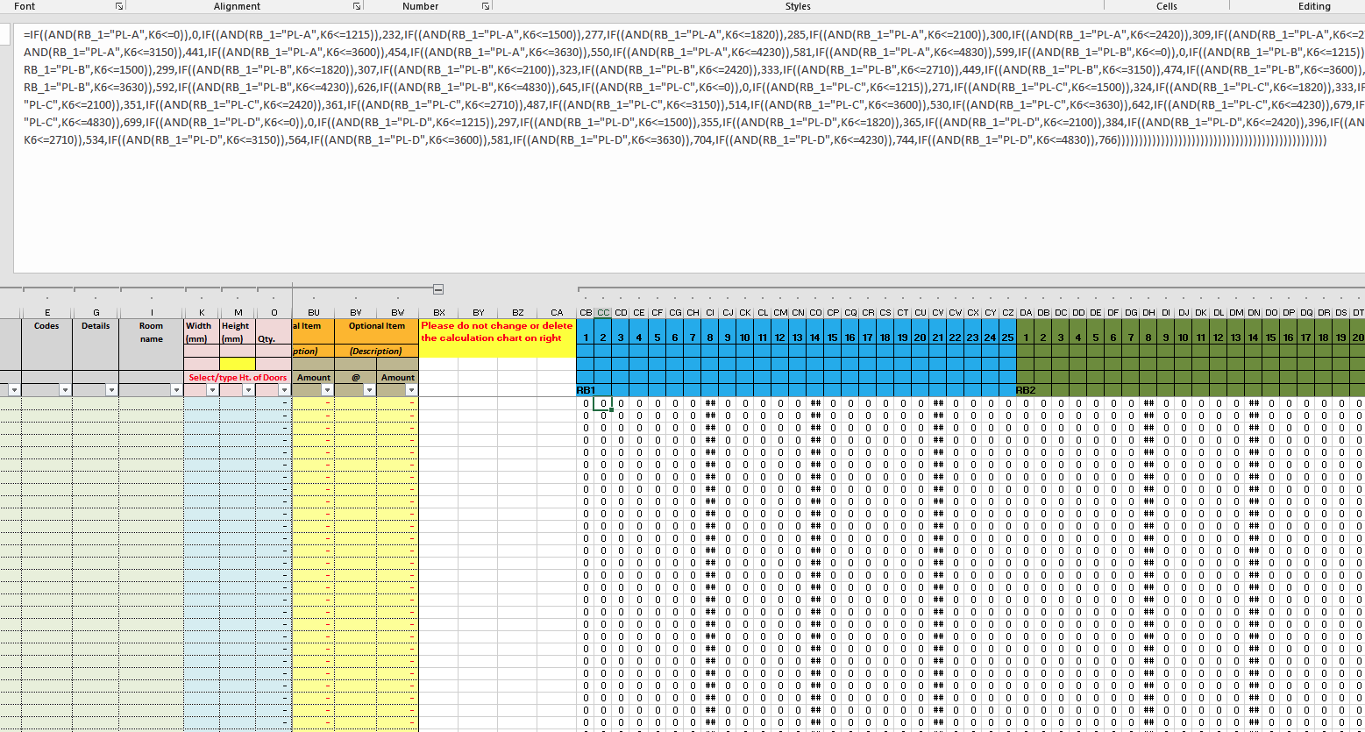
Task: Click the (Description) cell in column BV
Action: (x=376, y=352)
